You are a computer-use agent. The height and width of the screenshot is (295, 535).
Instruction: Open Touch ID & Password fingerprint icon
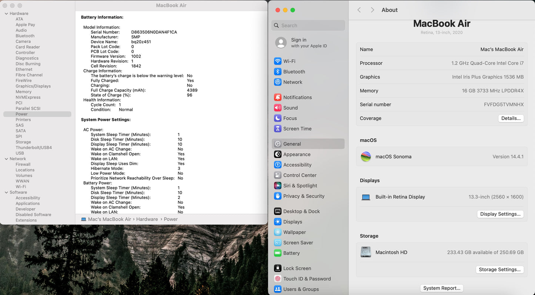click(277, 279)
